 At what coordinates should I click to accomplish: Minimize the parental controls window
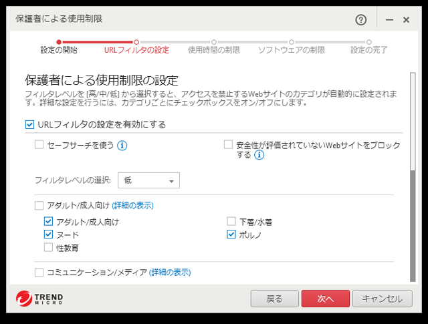(389, 20)
